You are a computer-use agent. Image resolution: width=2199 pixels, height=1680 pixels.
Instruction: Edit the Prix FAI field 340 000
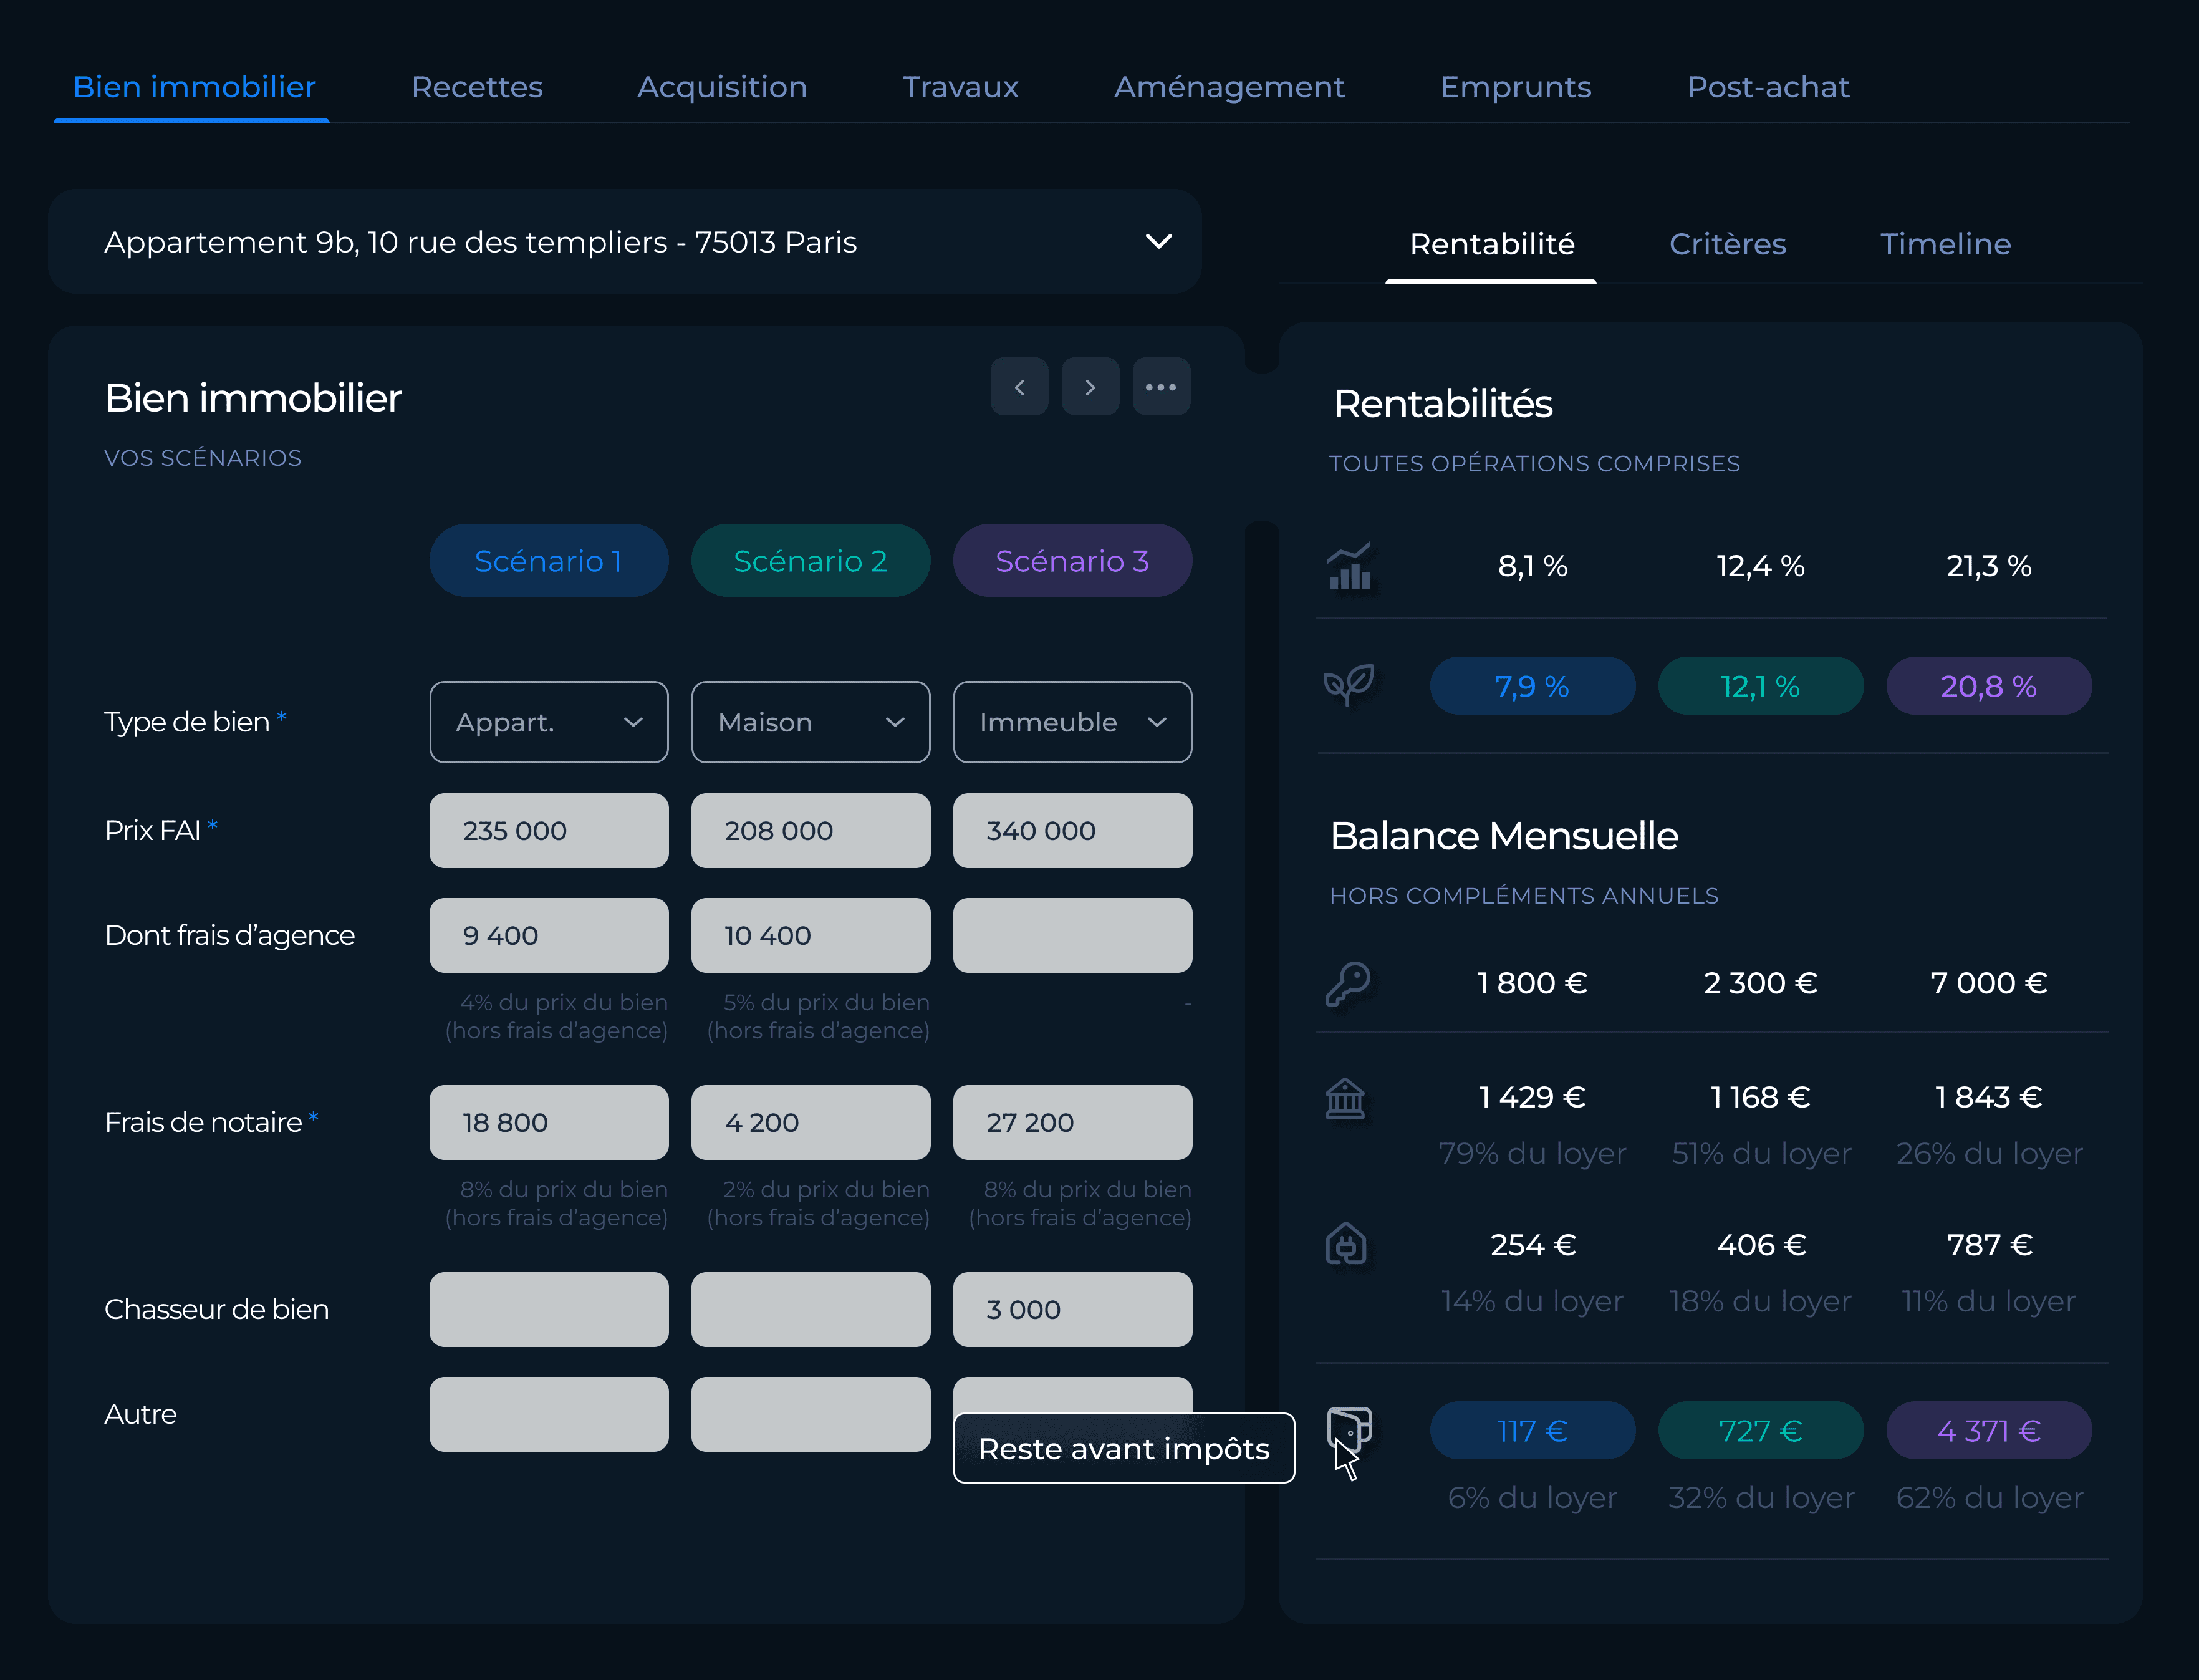pyautogui.click(x=1072, y=831)
